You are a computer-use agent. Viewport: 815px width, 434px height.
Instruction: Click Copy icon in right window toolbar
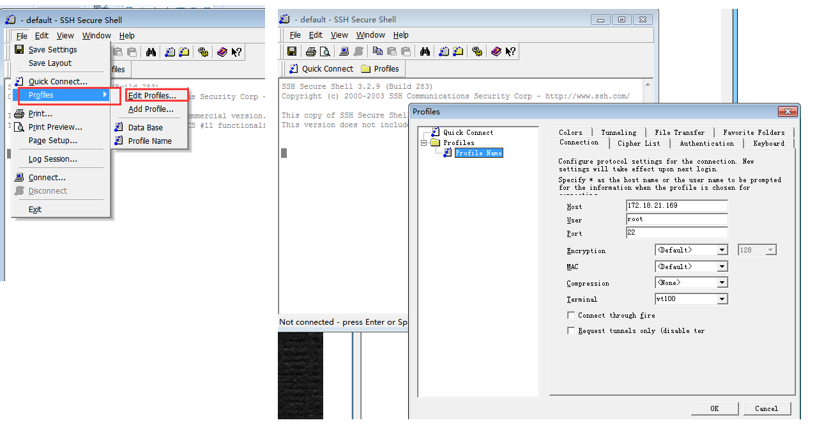(377, 52)
